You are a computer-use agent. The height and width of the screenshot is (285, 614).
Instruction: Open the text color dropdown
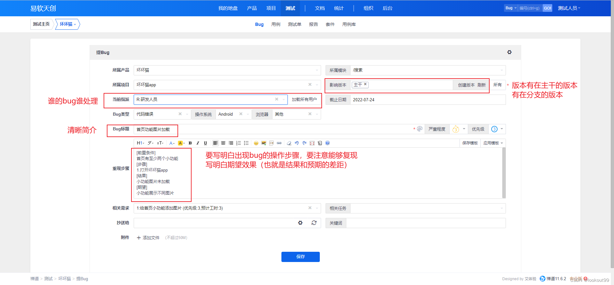(x=172, y=143)
